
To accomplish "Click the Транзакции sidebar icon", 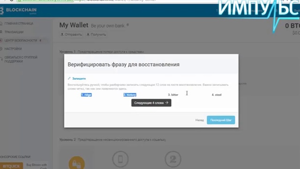I will 1,32.
